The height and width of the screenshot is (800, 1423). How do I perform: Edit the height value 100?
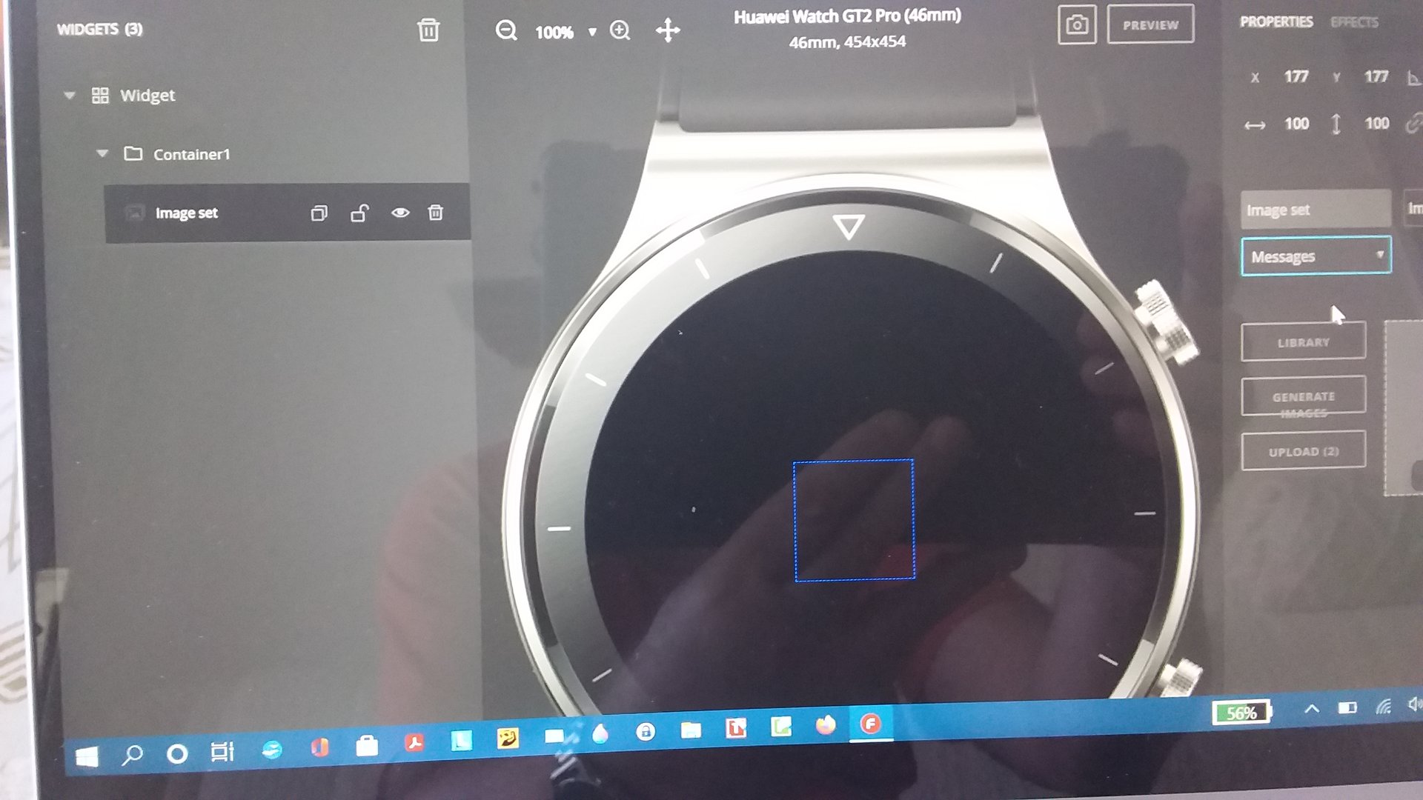click(1377, 124)
